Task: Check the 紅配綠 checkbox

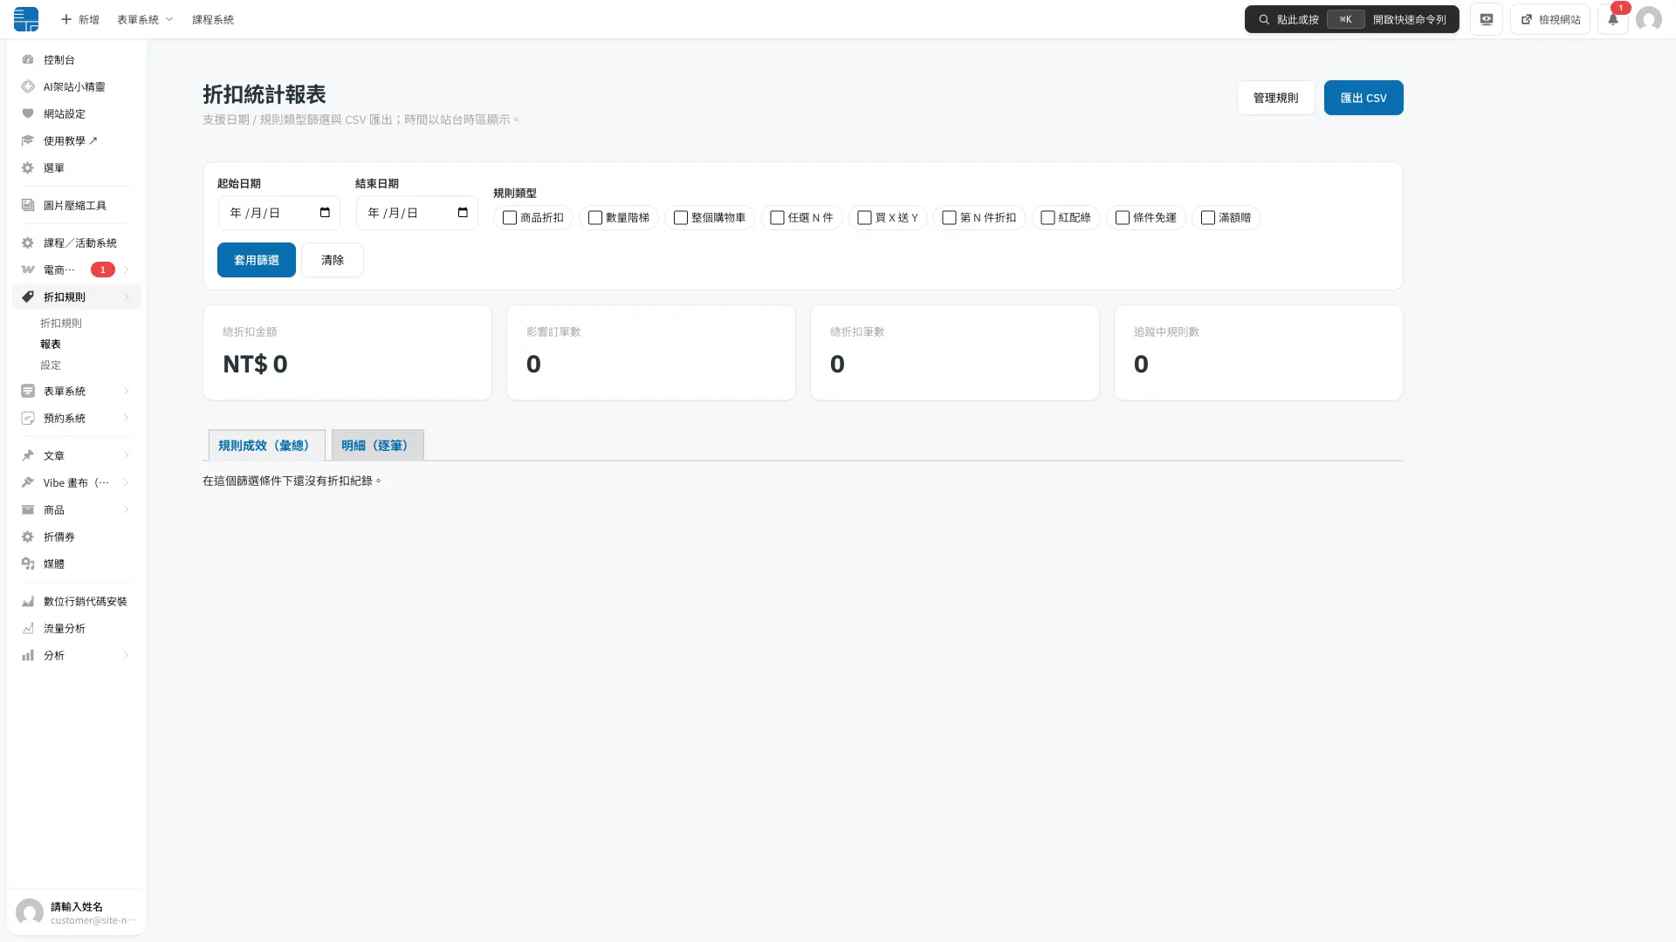Action: 1047,217
